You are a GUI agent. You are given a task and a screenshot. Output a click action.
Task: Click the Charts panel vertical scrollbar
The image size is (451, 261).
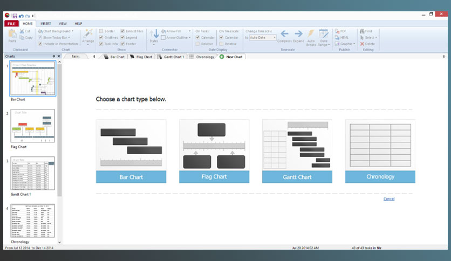coord(59,130)
